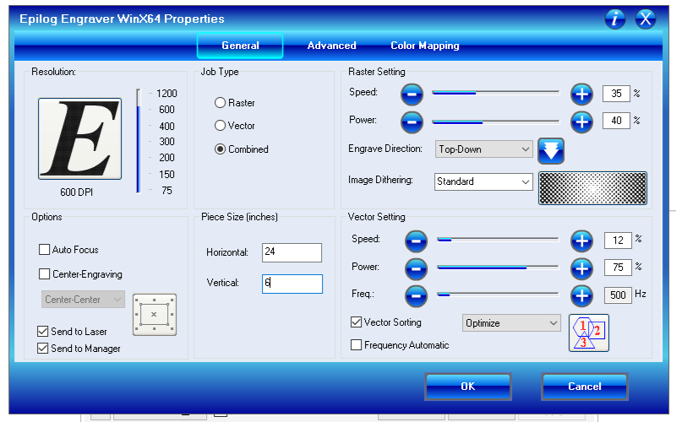Screen dimensions: 676x422
Task: Click the vertical Resolution DPI slider
Action: (139, 141)
